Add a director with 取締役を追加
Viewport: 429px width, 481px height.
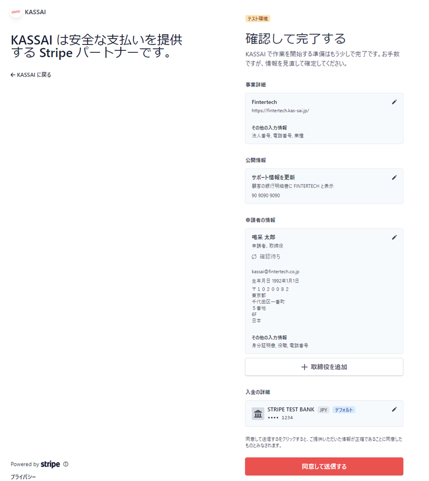point(324,367)
